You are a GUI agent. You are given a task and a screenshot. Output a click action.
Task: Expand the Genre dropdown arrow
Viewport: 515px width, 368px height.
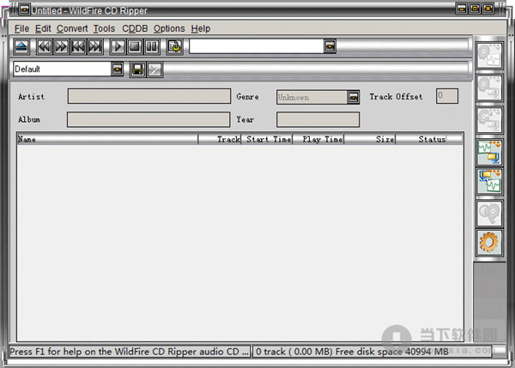pyautogui.click(x=353, y=97)
